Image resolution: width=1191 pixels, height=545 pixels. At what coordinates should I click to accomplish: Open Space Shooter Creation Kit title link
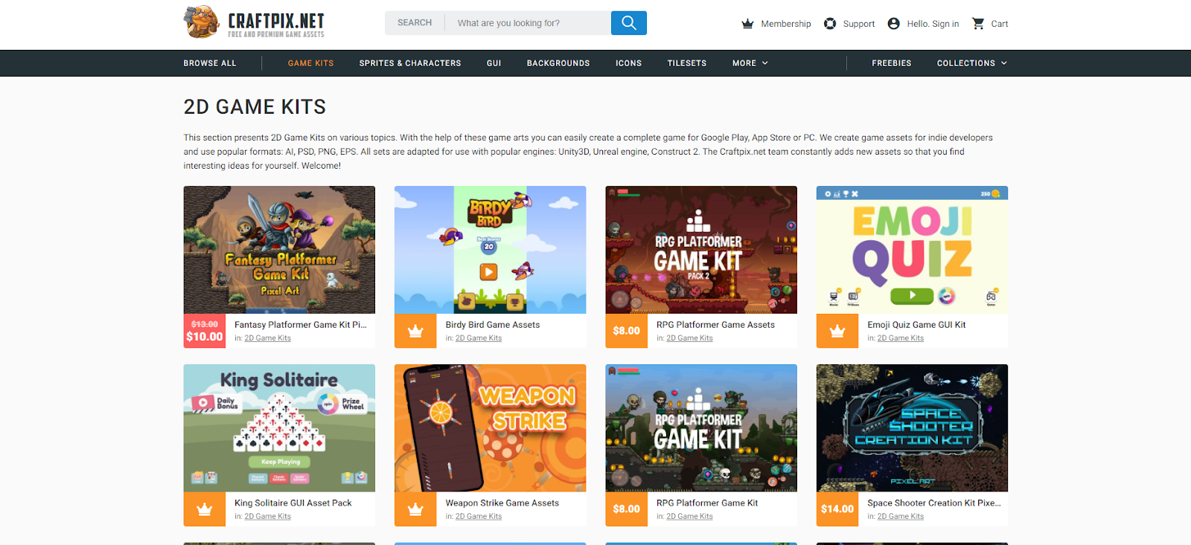934,503
